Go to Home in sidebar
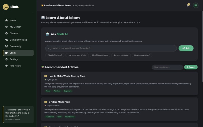This screenshot has height=127, width=203. point(18,20)
